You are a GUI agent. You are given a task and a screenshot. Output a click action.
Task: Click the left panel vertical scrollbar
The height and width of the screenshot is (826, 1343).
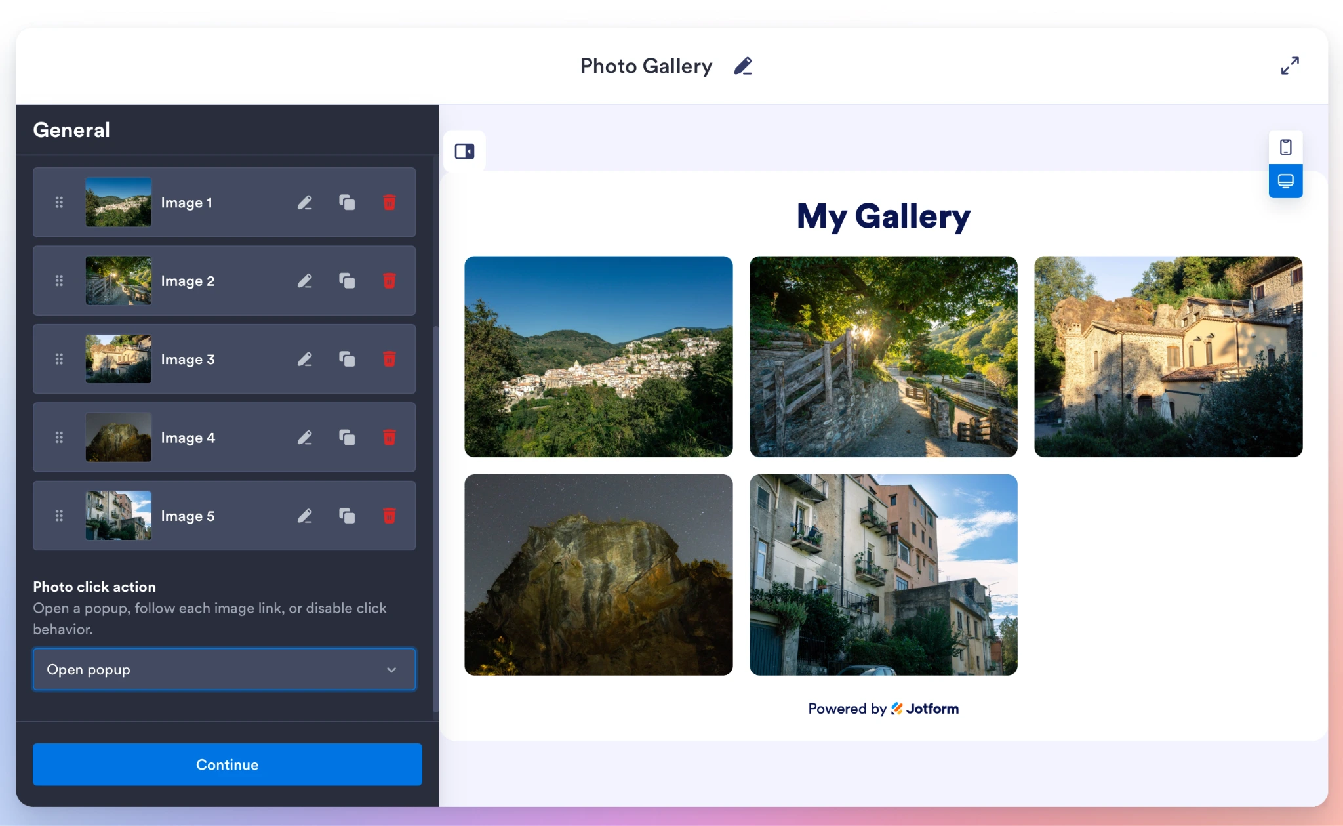click(x=435, y=518)
